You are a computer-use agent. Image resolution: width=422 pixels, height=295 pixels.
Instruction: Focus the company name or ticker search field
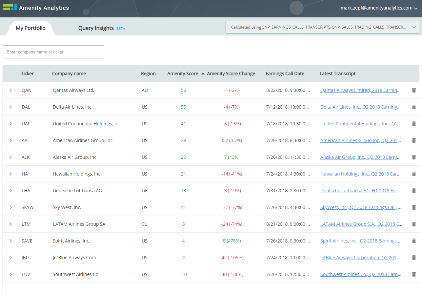tap(53, 52)
